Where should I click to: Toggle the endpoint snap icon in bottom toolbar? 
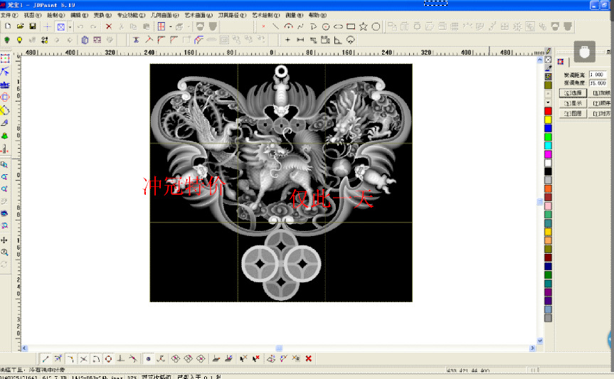click(x=46, y=358)
